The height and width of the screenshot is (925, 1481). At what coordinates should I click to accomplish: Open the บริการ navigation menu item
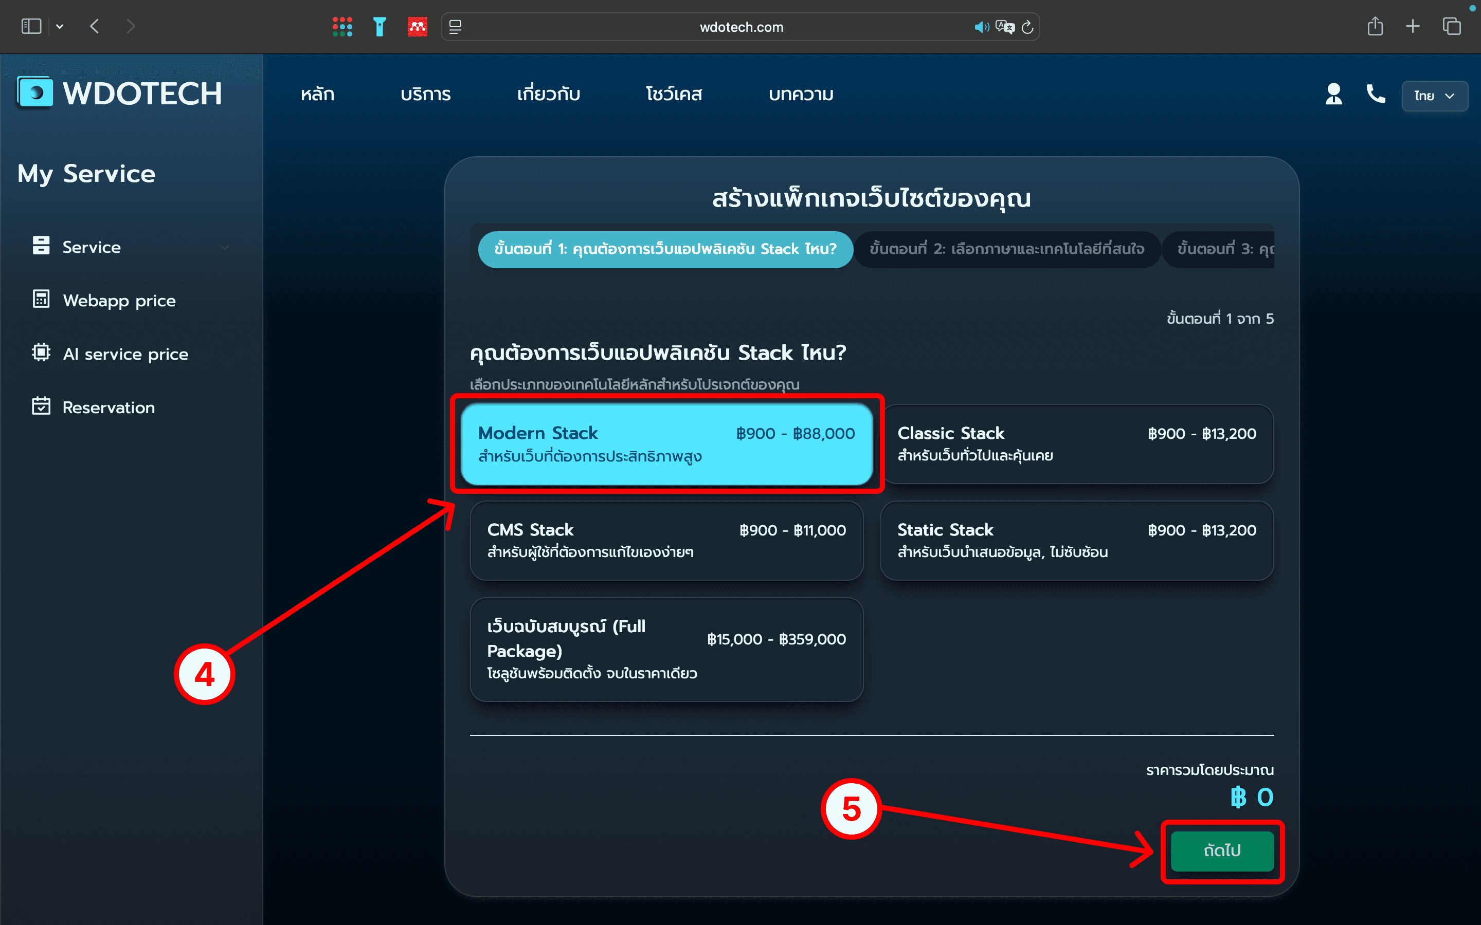[426, 94]
